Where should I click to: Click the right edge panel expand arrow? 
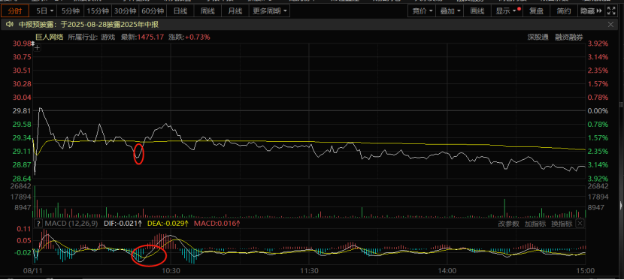(621, 206)
